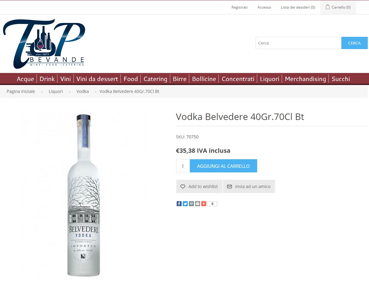Open the Vini da dessert menu
The width and height of the screenshot is (369, 289).
tap(97, 79)
